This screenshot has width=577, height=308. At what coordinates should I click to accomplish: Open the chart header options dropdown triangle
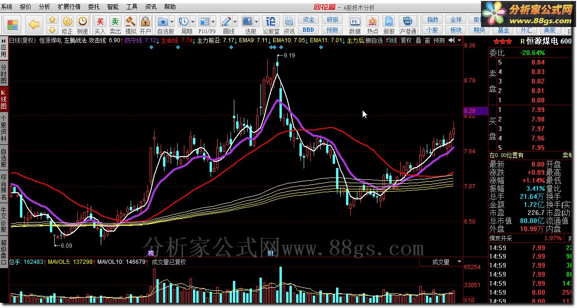[459, 40]
